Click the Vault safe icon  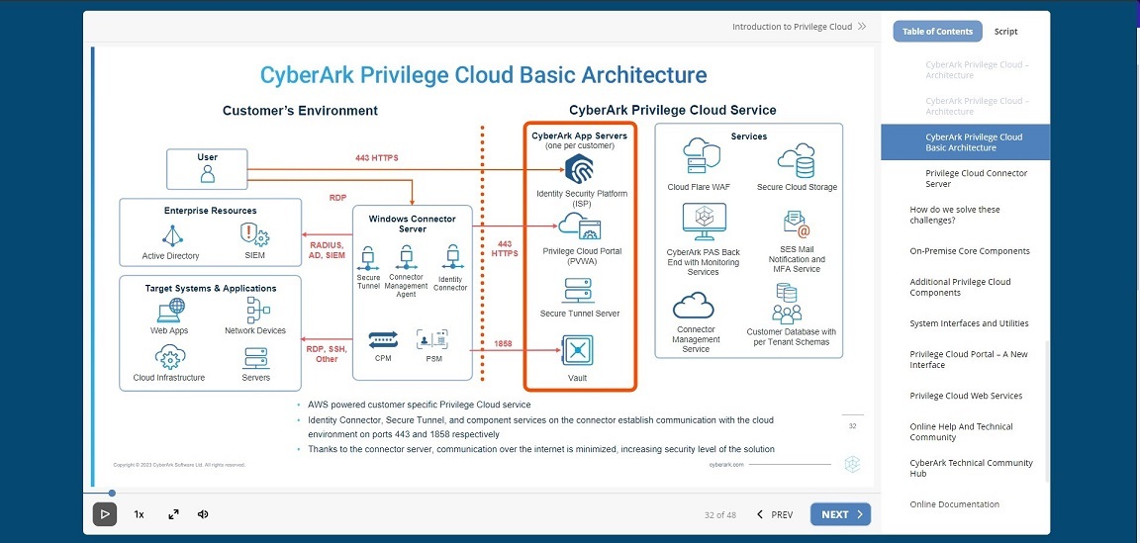coord(577,351)
